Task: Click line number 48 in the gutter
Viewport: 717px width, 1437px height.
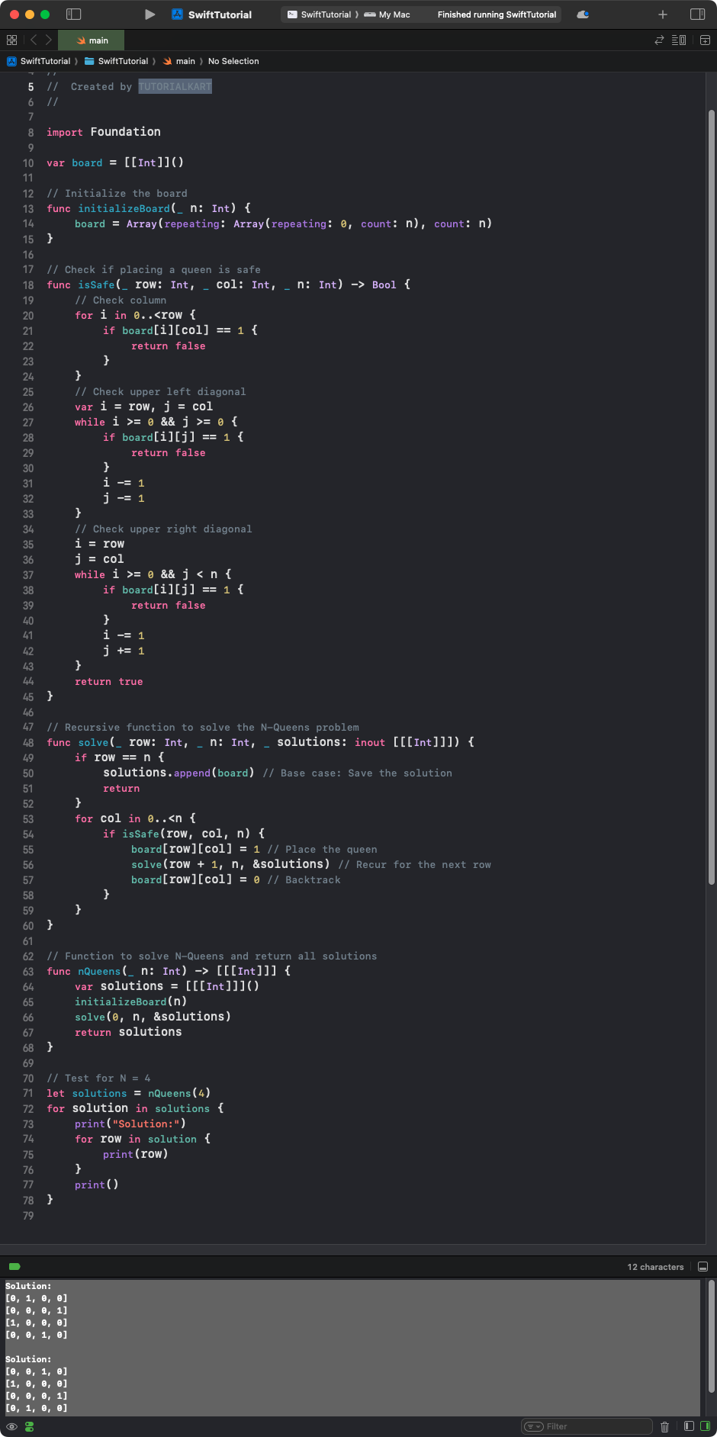Action: tap(28, 743)
